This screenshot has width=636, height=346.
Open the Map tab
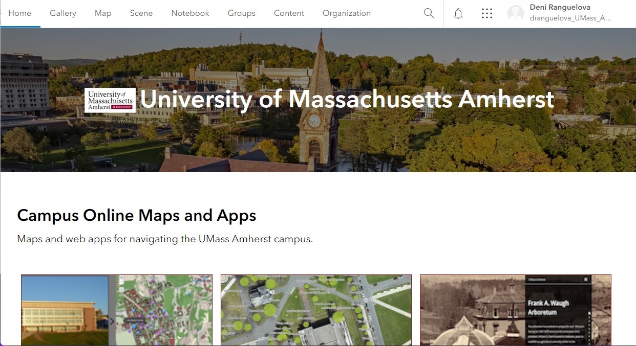tap(103, 13)
